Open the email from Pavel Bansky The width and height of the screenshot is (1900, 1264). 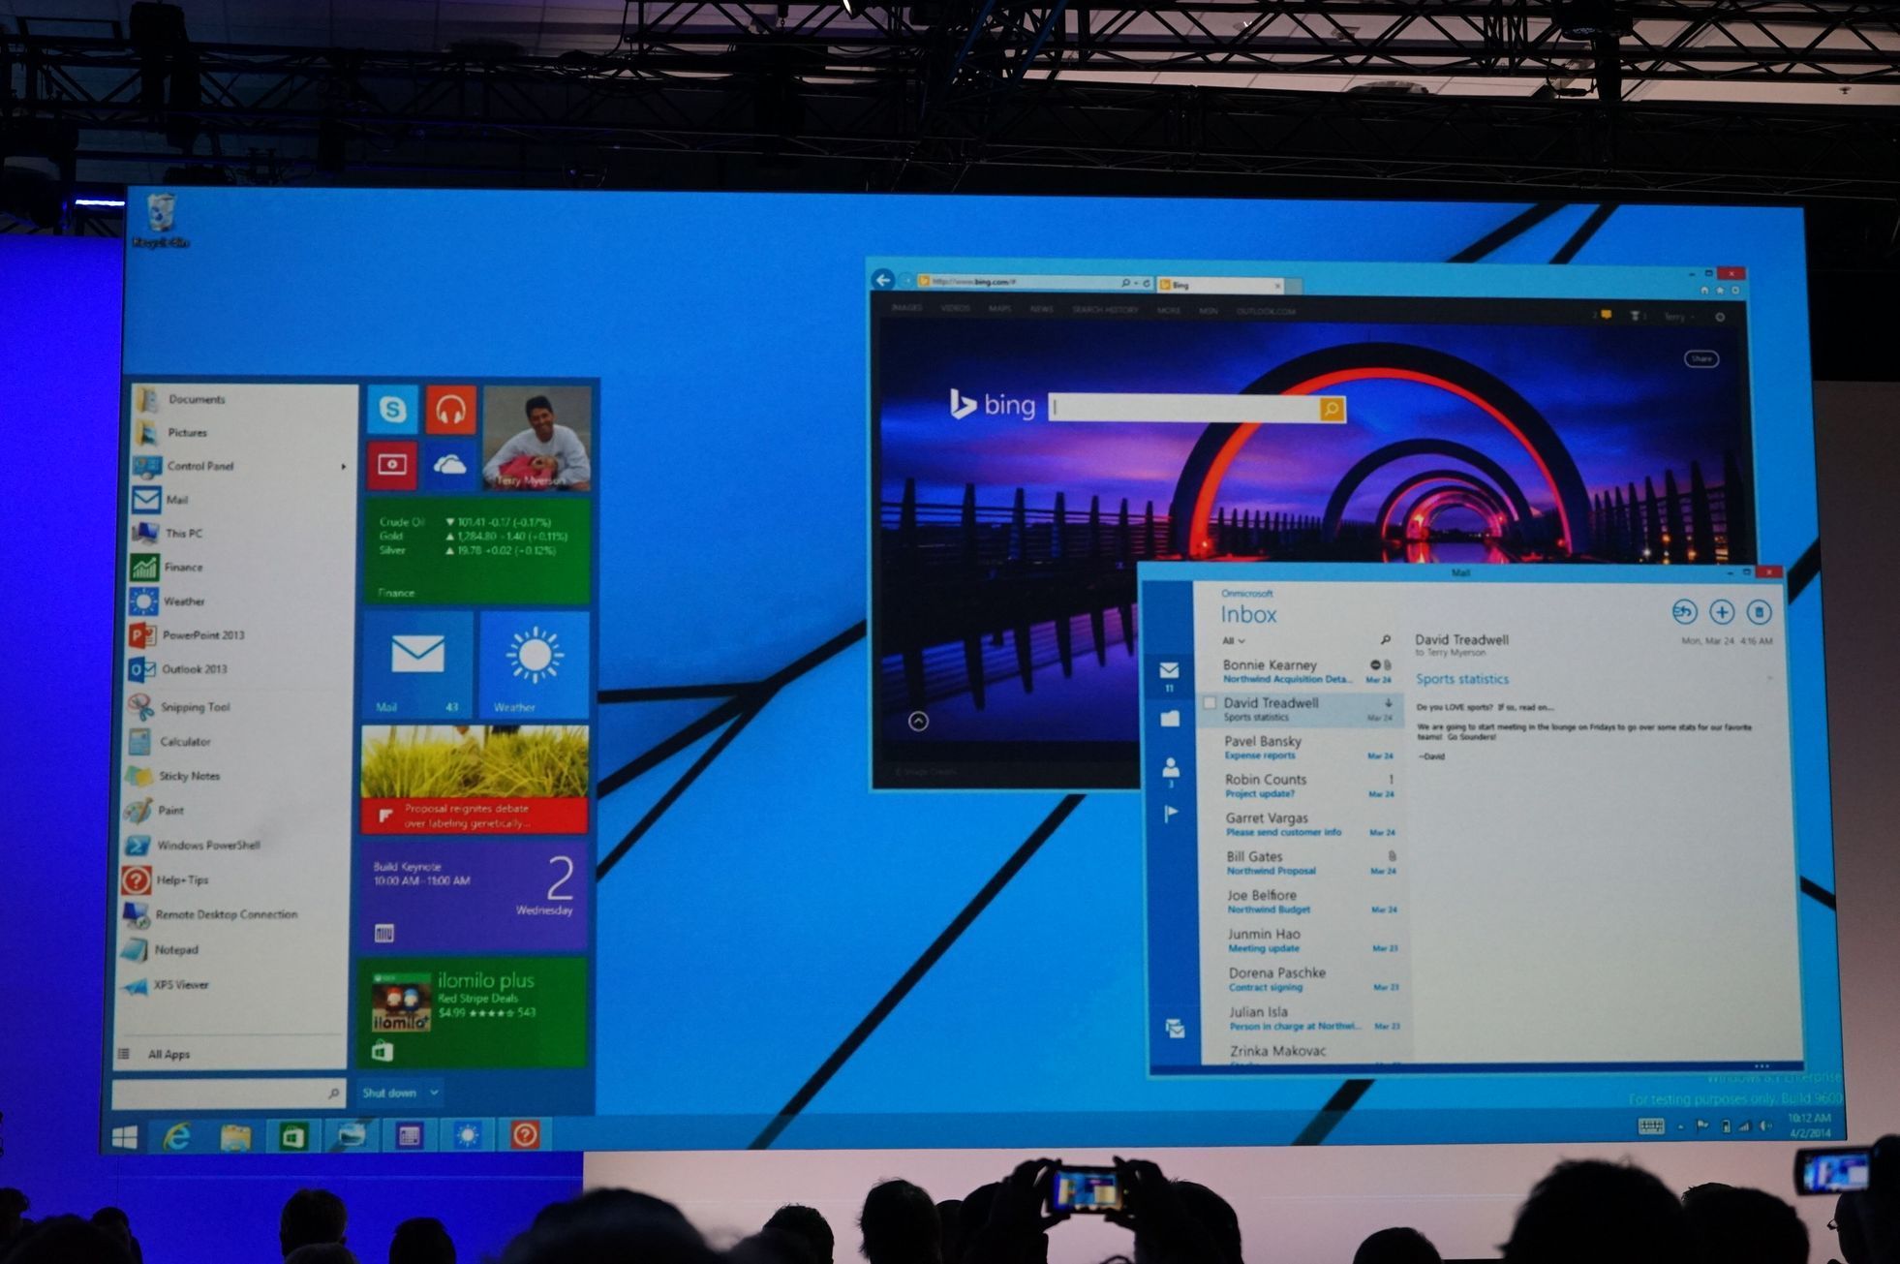pos(1302,748)
